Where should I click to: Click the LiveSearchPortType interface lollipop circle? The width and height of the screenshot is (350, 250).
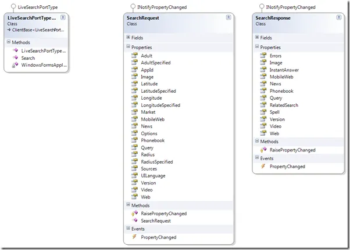tap(13, 6)
